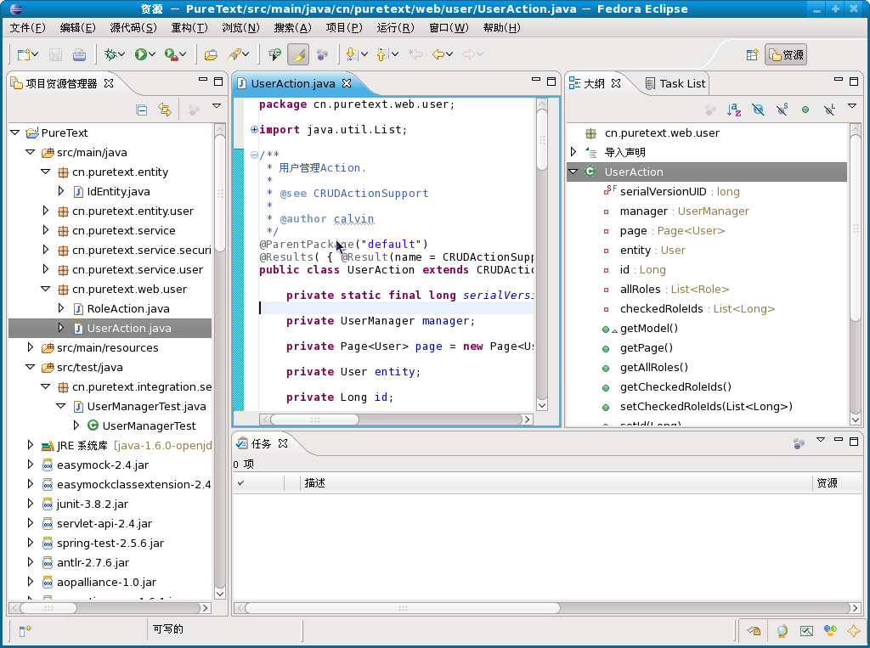
Task: Click the editor horizontal scrollbar thumb
Action: tap(314, 420)
